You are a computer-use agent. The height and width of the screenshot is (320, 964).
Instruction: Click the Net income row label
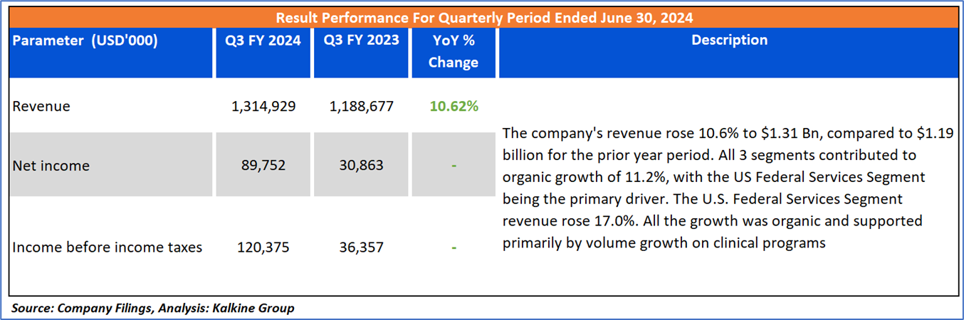pos(51,166)
